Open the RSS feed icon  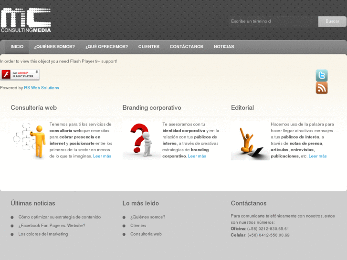[x=322, y=88]
